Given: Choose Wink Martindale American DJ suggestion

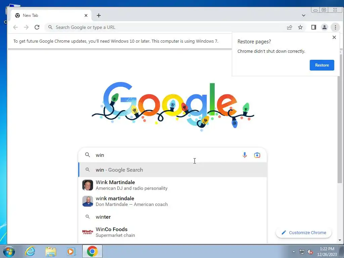Looking at the screenshot, I should coord(173,185).
